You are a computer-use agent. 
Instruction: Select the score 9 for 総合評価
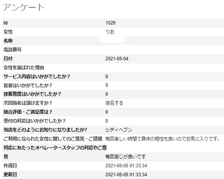click(106, 112)
